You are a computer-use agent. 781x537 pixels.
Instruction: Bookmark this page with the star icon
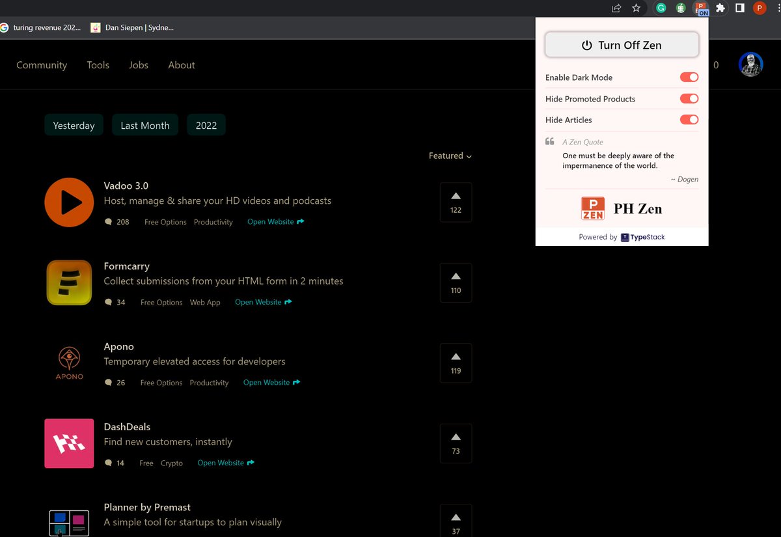pyautogui.click(x=636, y=8)
